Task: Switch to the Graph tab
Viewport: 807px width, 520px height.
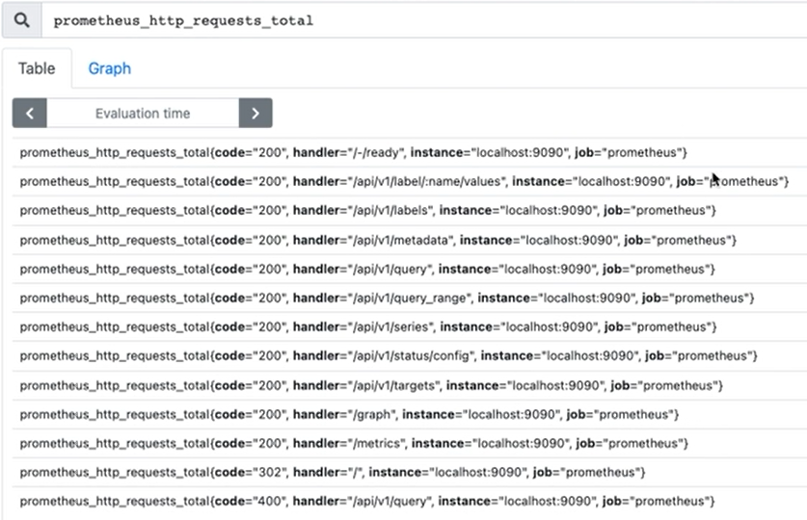Action: pos(110,68)
